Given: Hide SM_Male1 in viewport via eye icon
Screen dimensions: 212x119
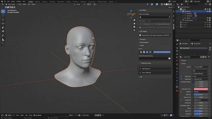Looking at the screenshot, I should [x=207, y=12].
